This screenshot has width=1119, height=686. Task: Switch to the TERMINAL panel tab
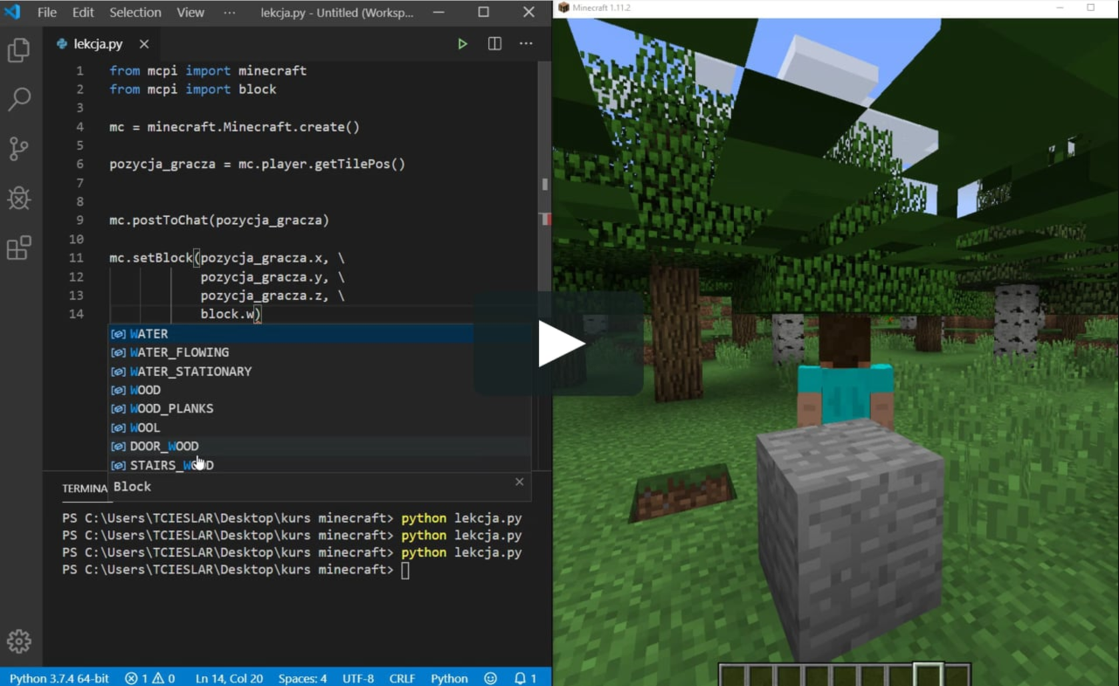[85, 488]
